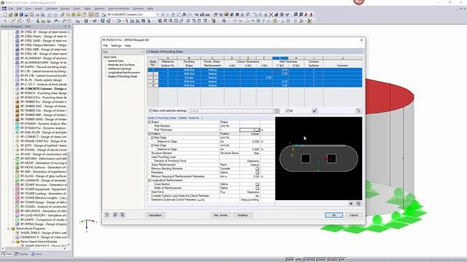Toggle Width of Reinforcement Define checkbox
Screen dimensions: 467x262
tap(257, 188)
